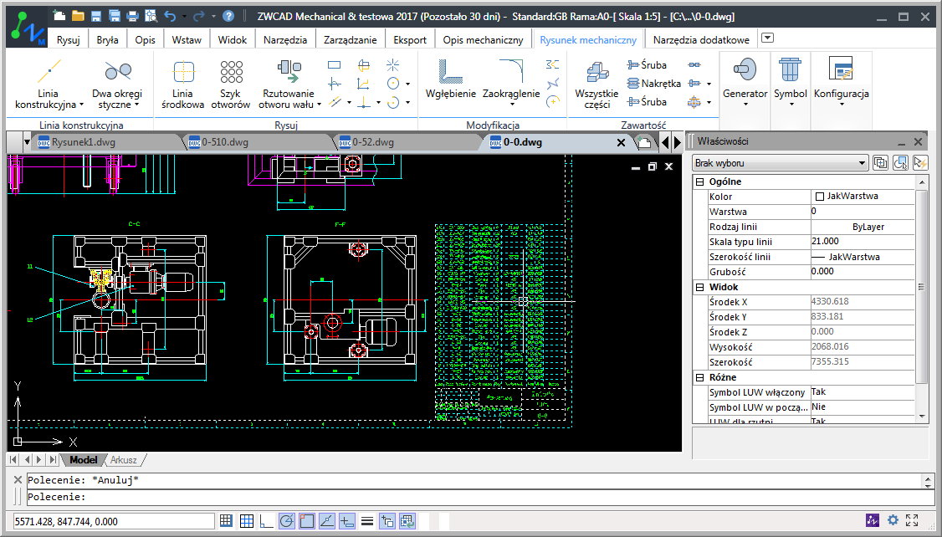Toggle Dynamic input in the status bar
Image resolution: width=942 pixels, height=537 pixels.
pos(346,521)
